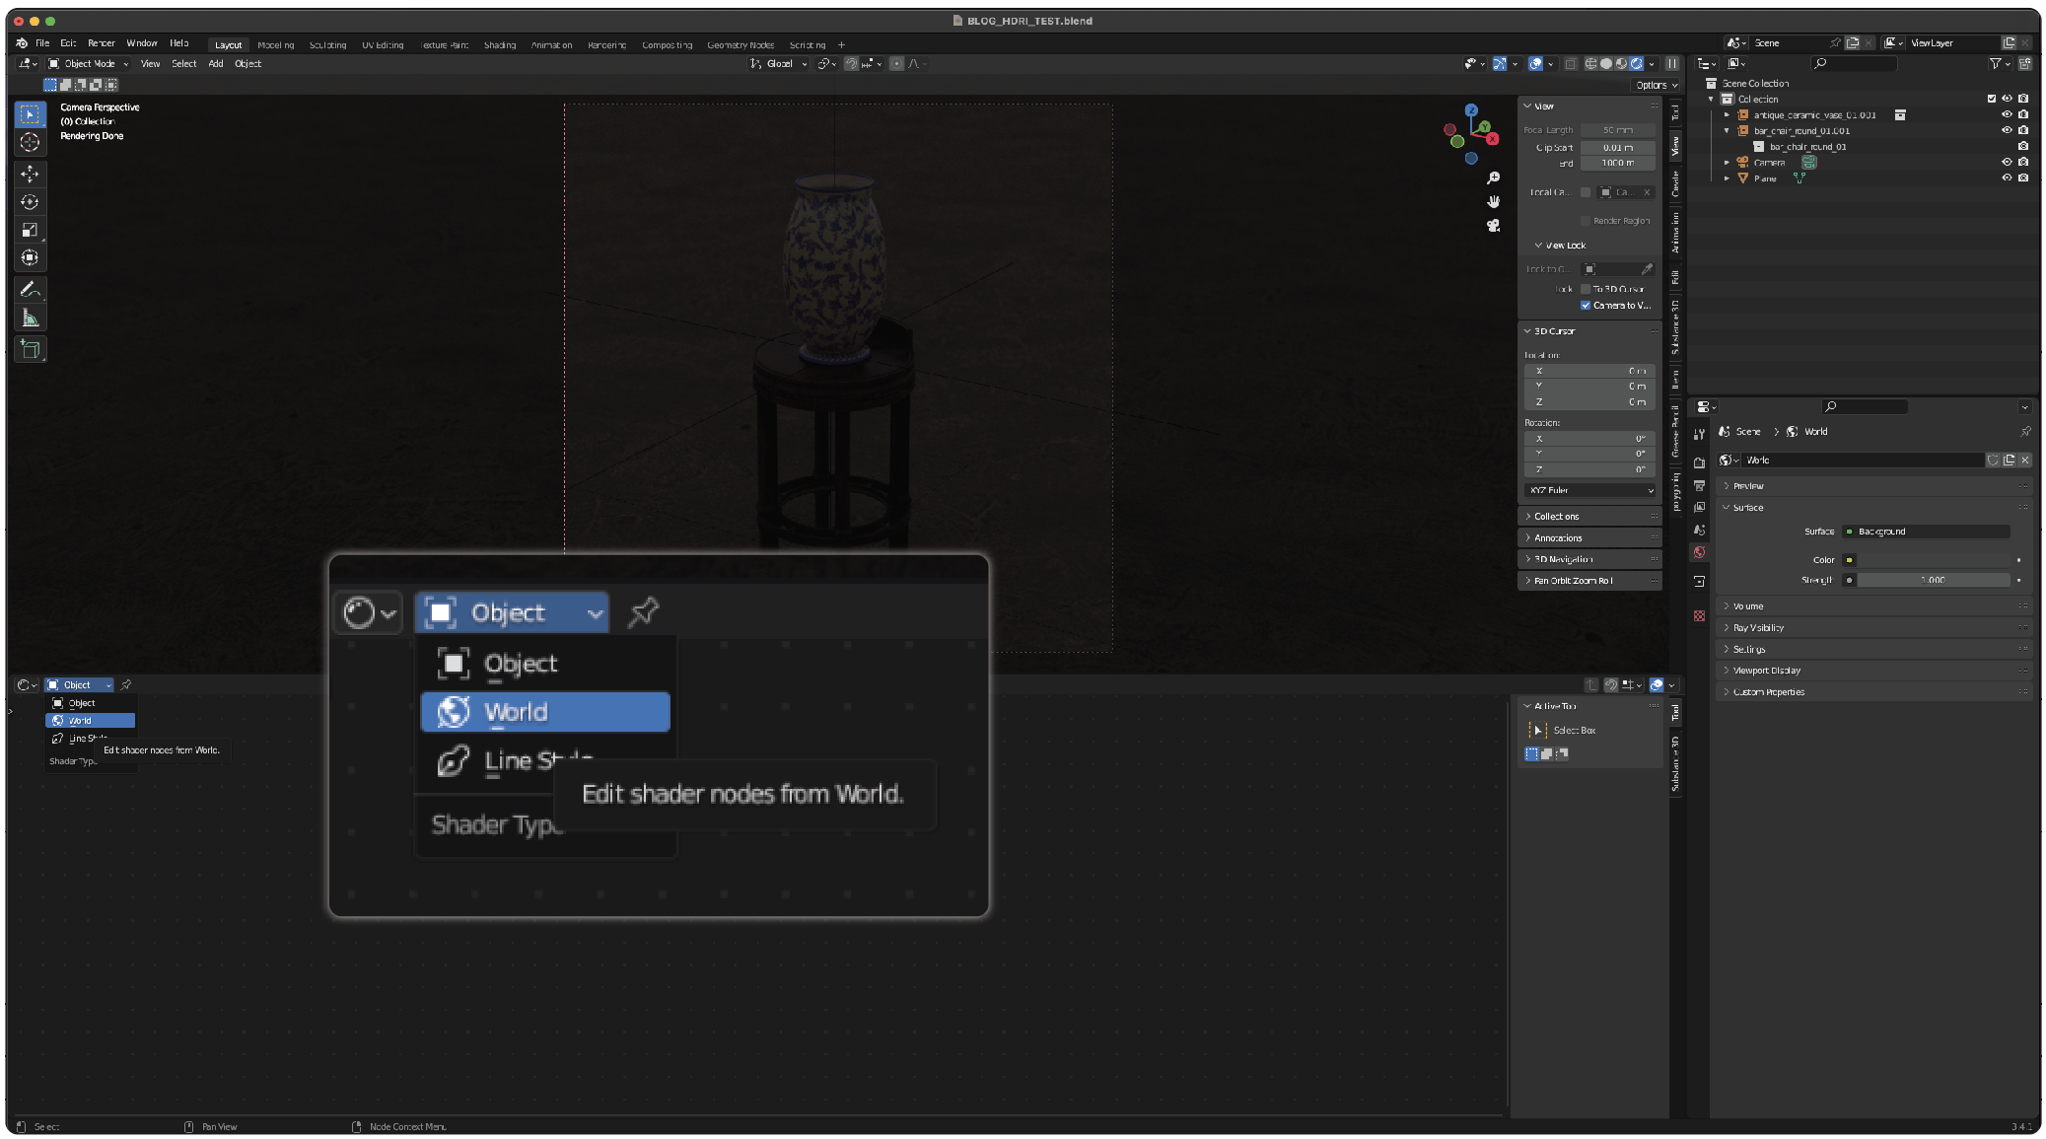The height and width of the screenshot is (1139, 2046).
Task: Toggle snapping magnet icon
Action: coord(851,64)
